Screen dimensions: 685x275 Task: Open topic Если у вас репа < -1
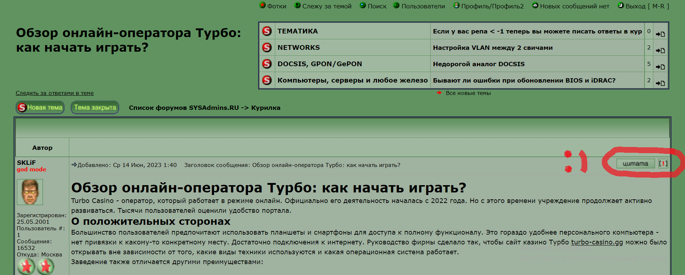537,31
